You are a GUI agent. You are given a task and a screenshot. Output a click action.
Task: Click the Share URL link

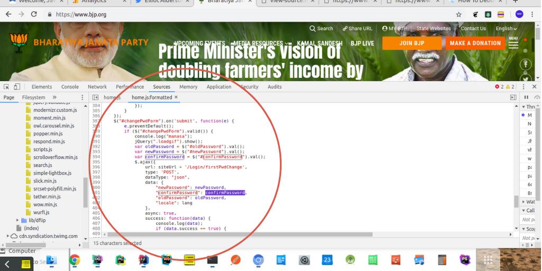pos(357,29)
